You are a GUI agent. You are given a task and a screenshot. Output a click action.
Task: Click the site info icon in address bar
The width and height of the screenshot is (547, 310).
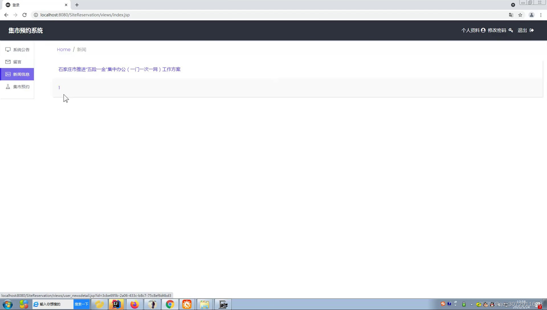[36, 15]
